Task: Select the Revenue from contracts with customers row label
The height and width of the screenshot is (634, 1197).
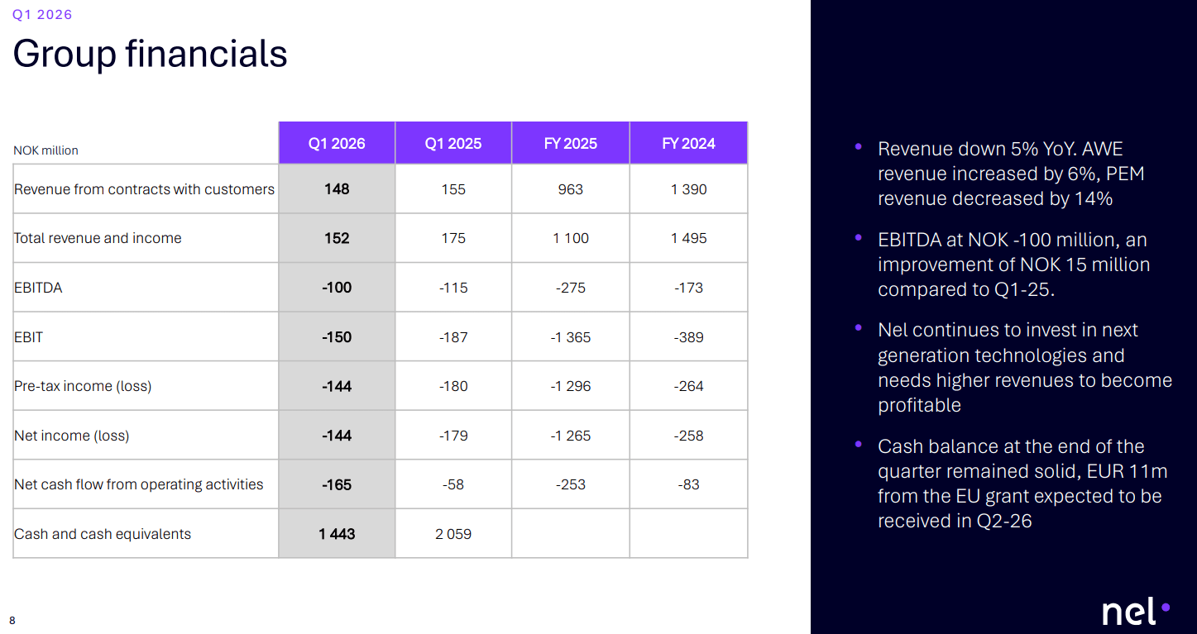Action: click(x=144, y=189)
